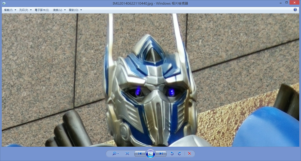Rotate photo clockwise

(179, 154)
